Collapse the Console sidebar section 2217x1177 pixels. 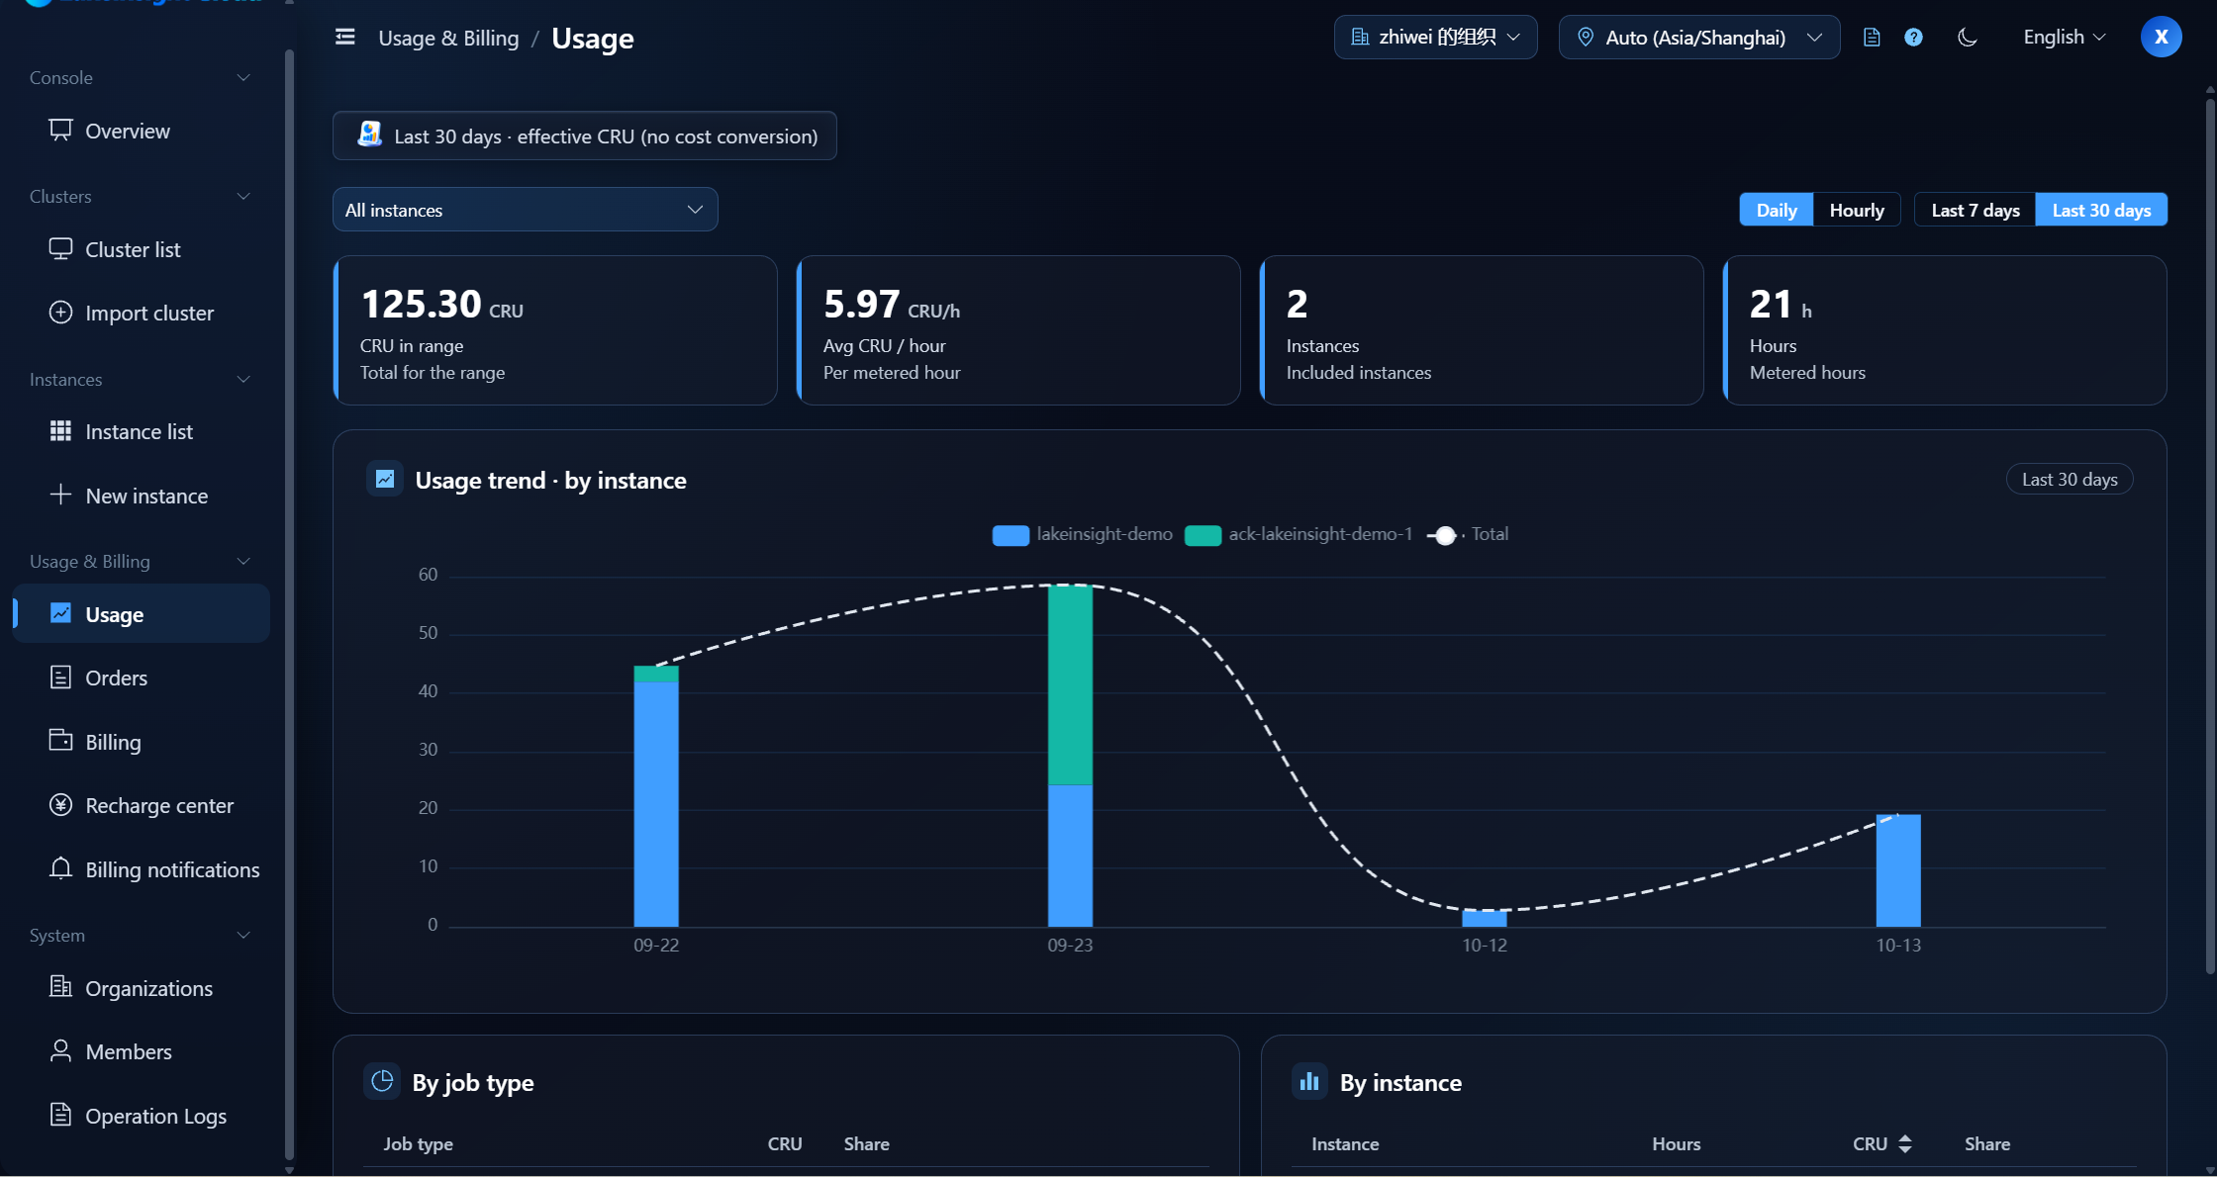(x=243, y=78)
